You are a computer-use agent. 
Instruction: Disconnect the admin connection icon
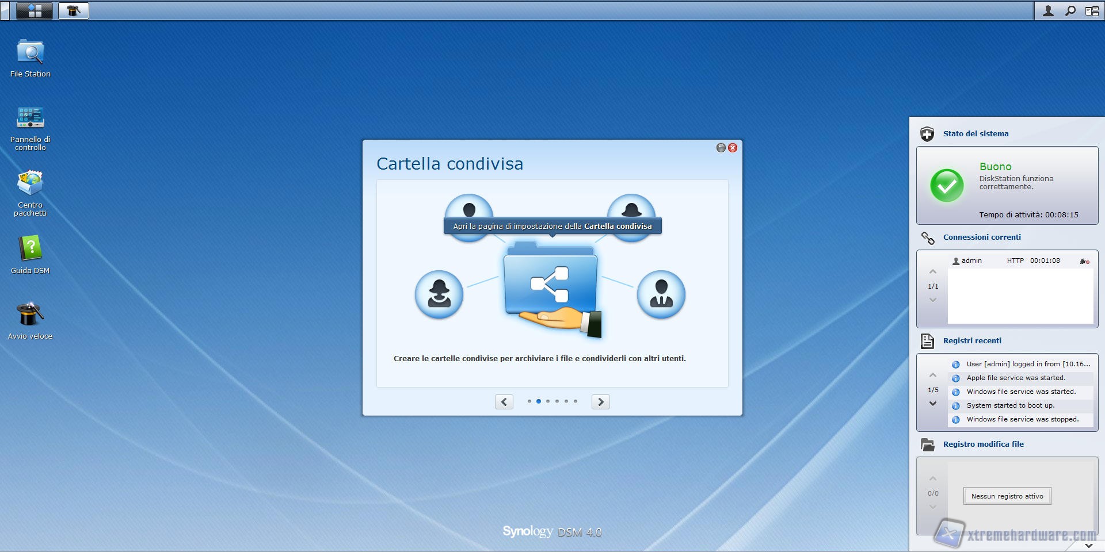1084,261
